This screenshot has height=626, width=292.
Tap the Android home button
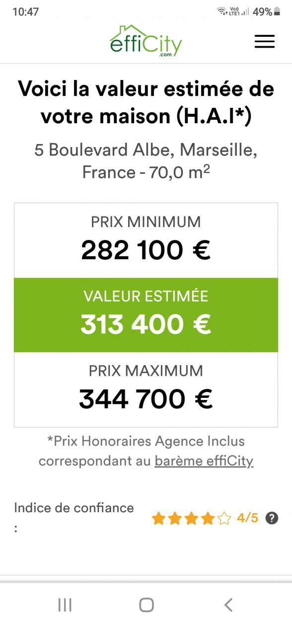[146, 605]
